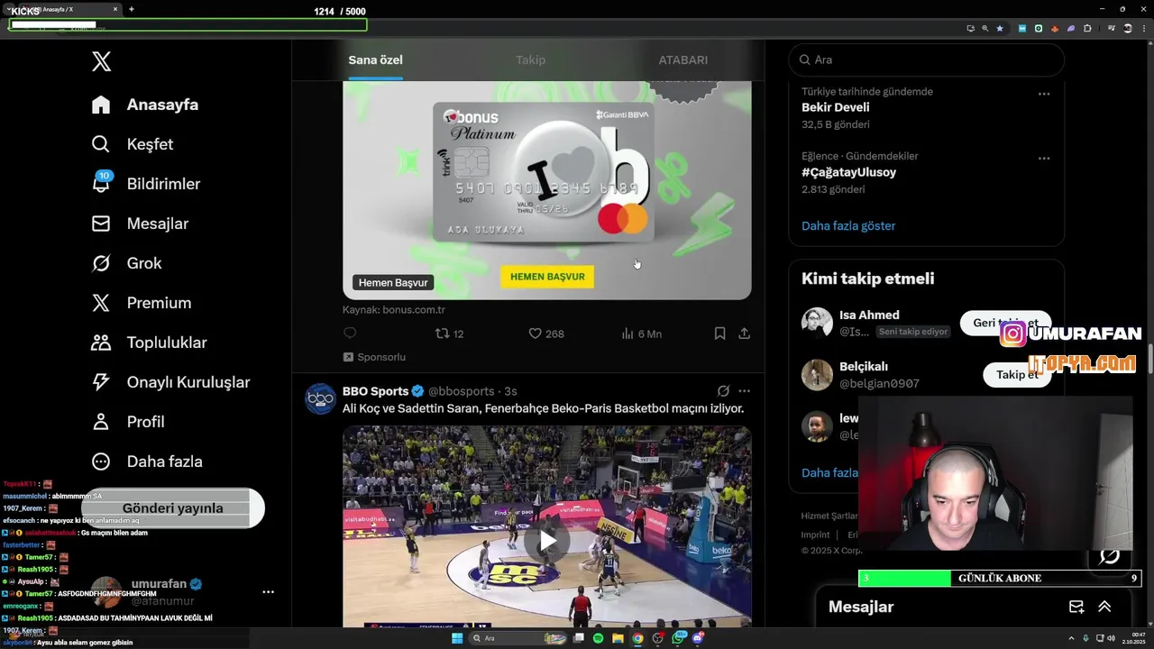Click the Sponsorlu label
1154x649 pixels.
[x=374, y=357]
